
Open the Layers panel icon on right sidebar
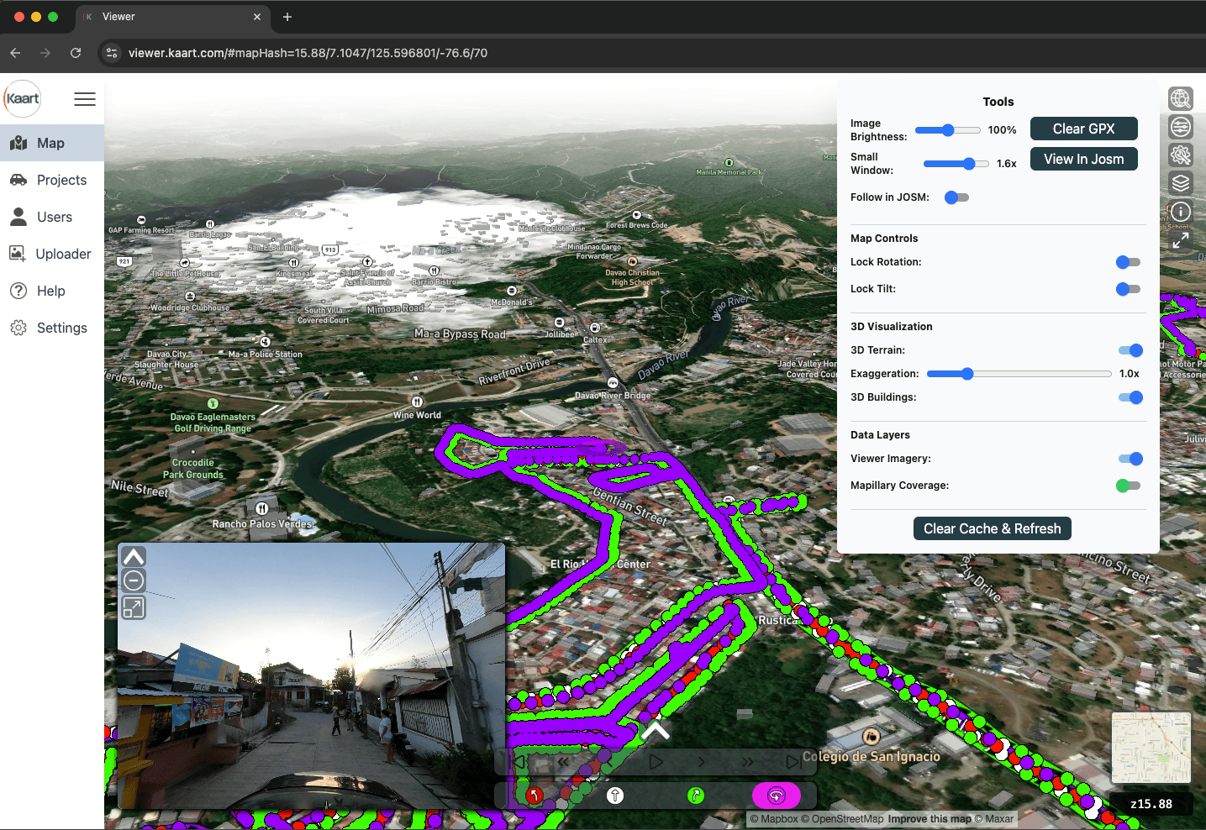[1180, 183]
